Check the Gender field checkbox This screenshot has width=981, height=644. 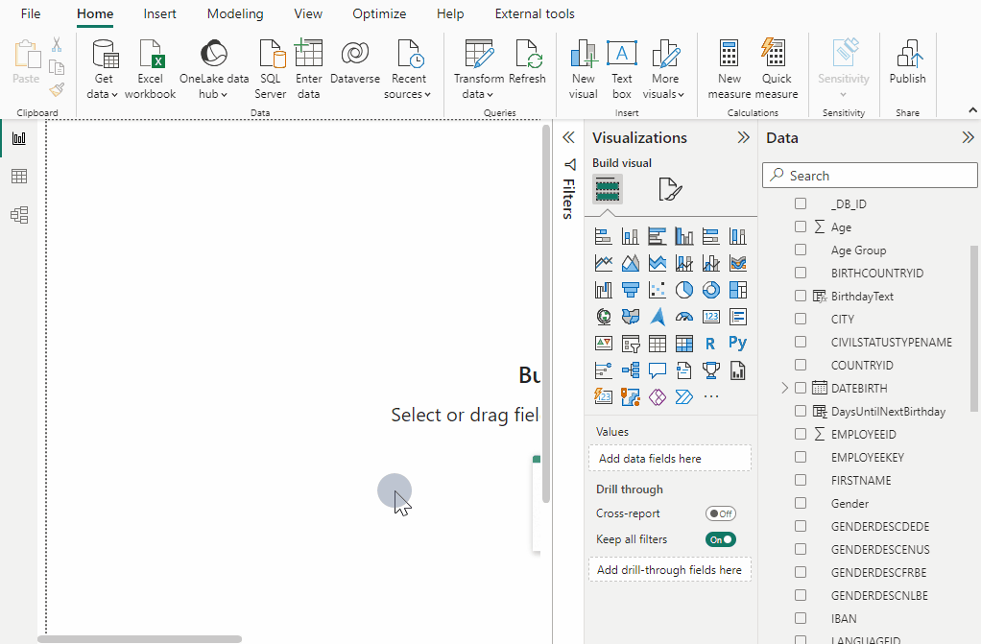coord(801,503)
